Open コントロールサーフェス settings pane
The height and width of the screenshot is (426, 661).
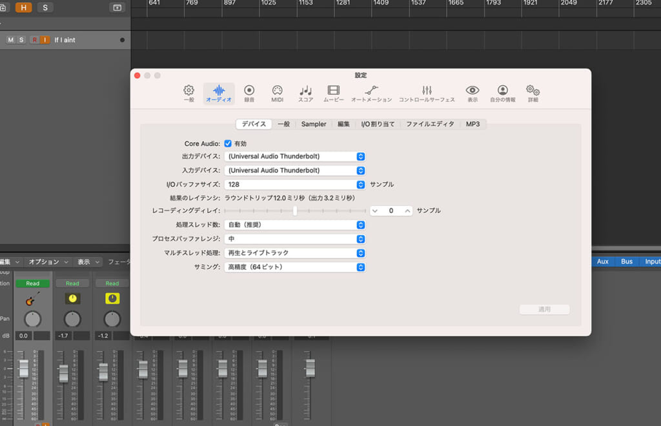(x=427, y=94)
